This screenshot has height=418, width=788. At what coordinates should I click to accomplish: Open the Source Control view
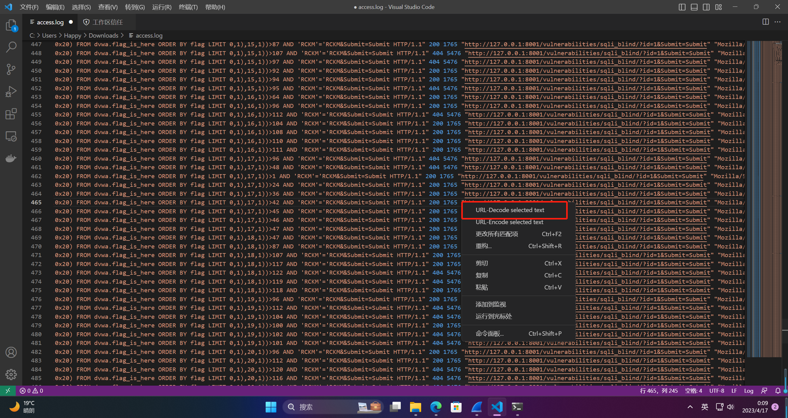[11, 69]
